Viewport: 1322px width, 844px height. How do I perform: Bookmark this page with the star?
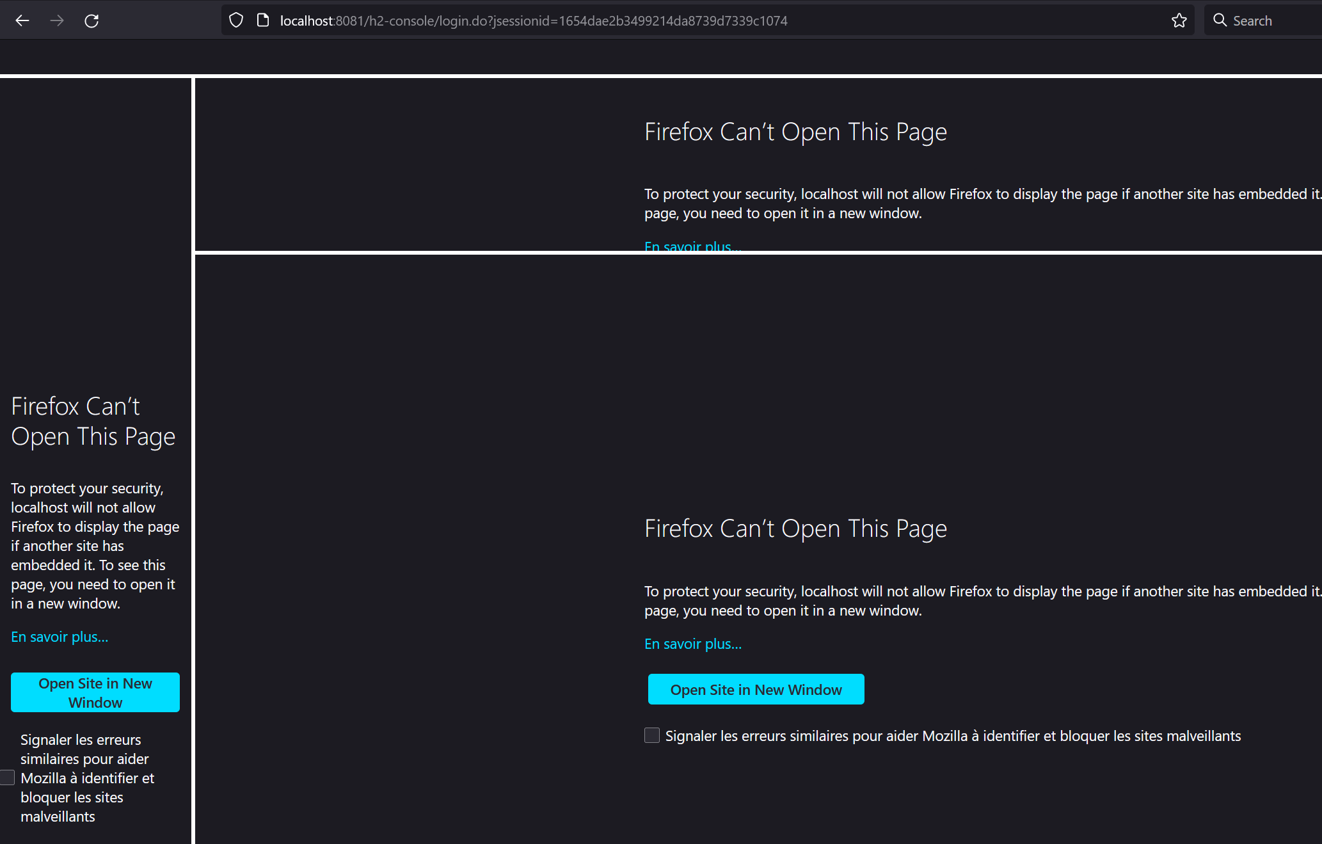pyautogui.click(x=1179, y=20)
